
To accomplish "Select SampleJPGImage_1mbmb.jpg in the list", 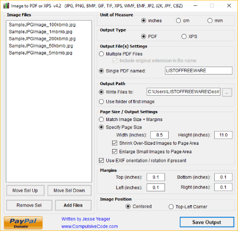I will [41, 32].
